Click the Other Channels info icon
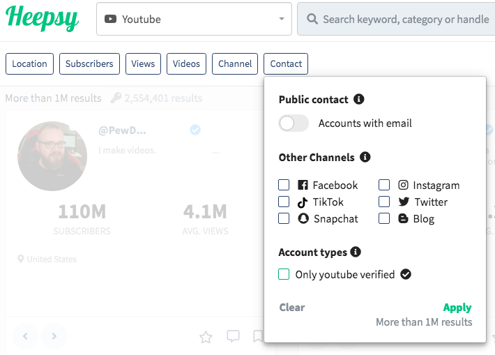 point(365,157)
